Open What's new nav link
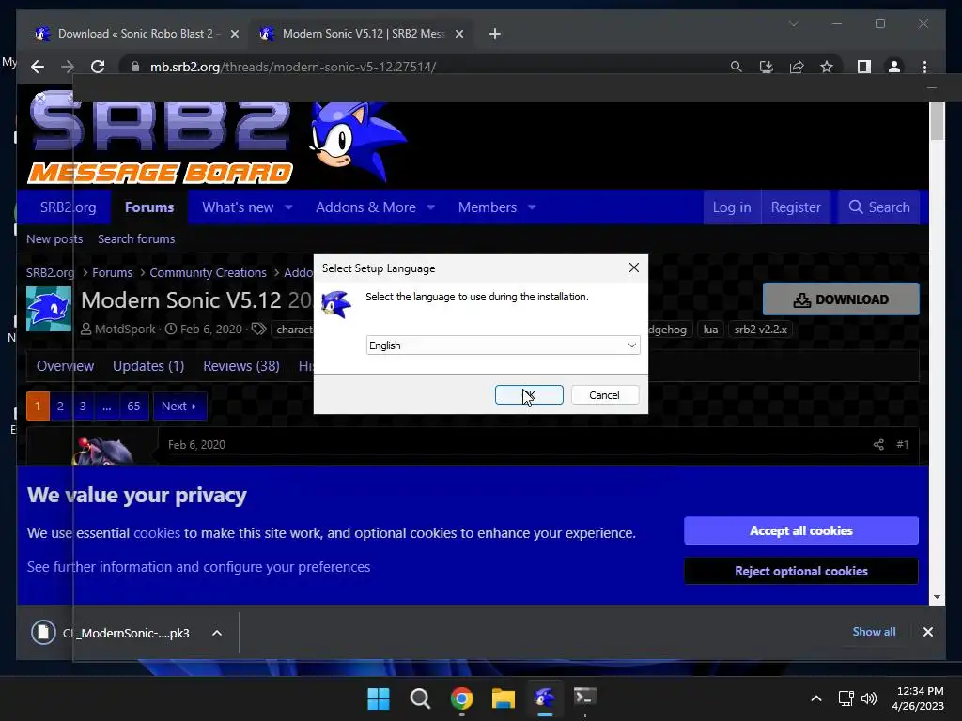This screenshot has height=721, width=962. coord(238,207)
